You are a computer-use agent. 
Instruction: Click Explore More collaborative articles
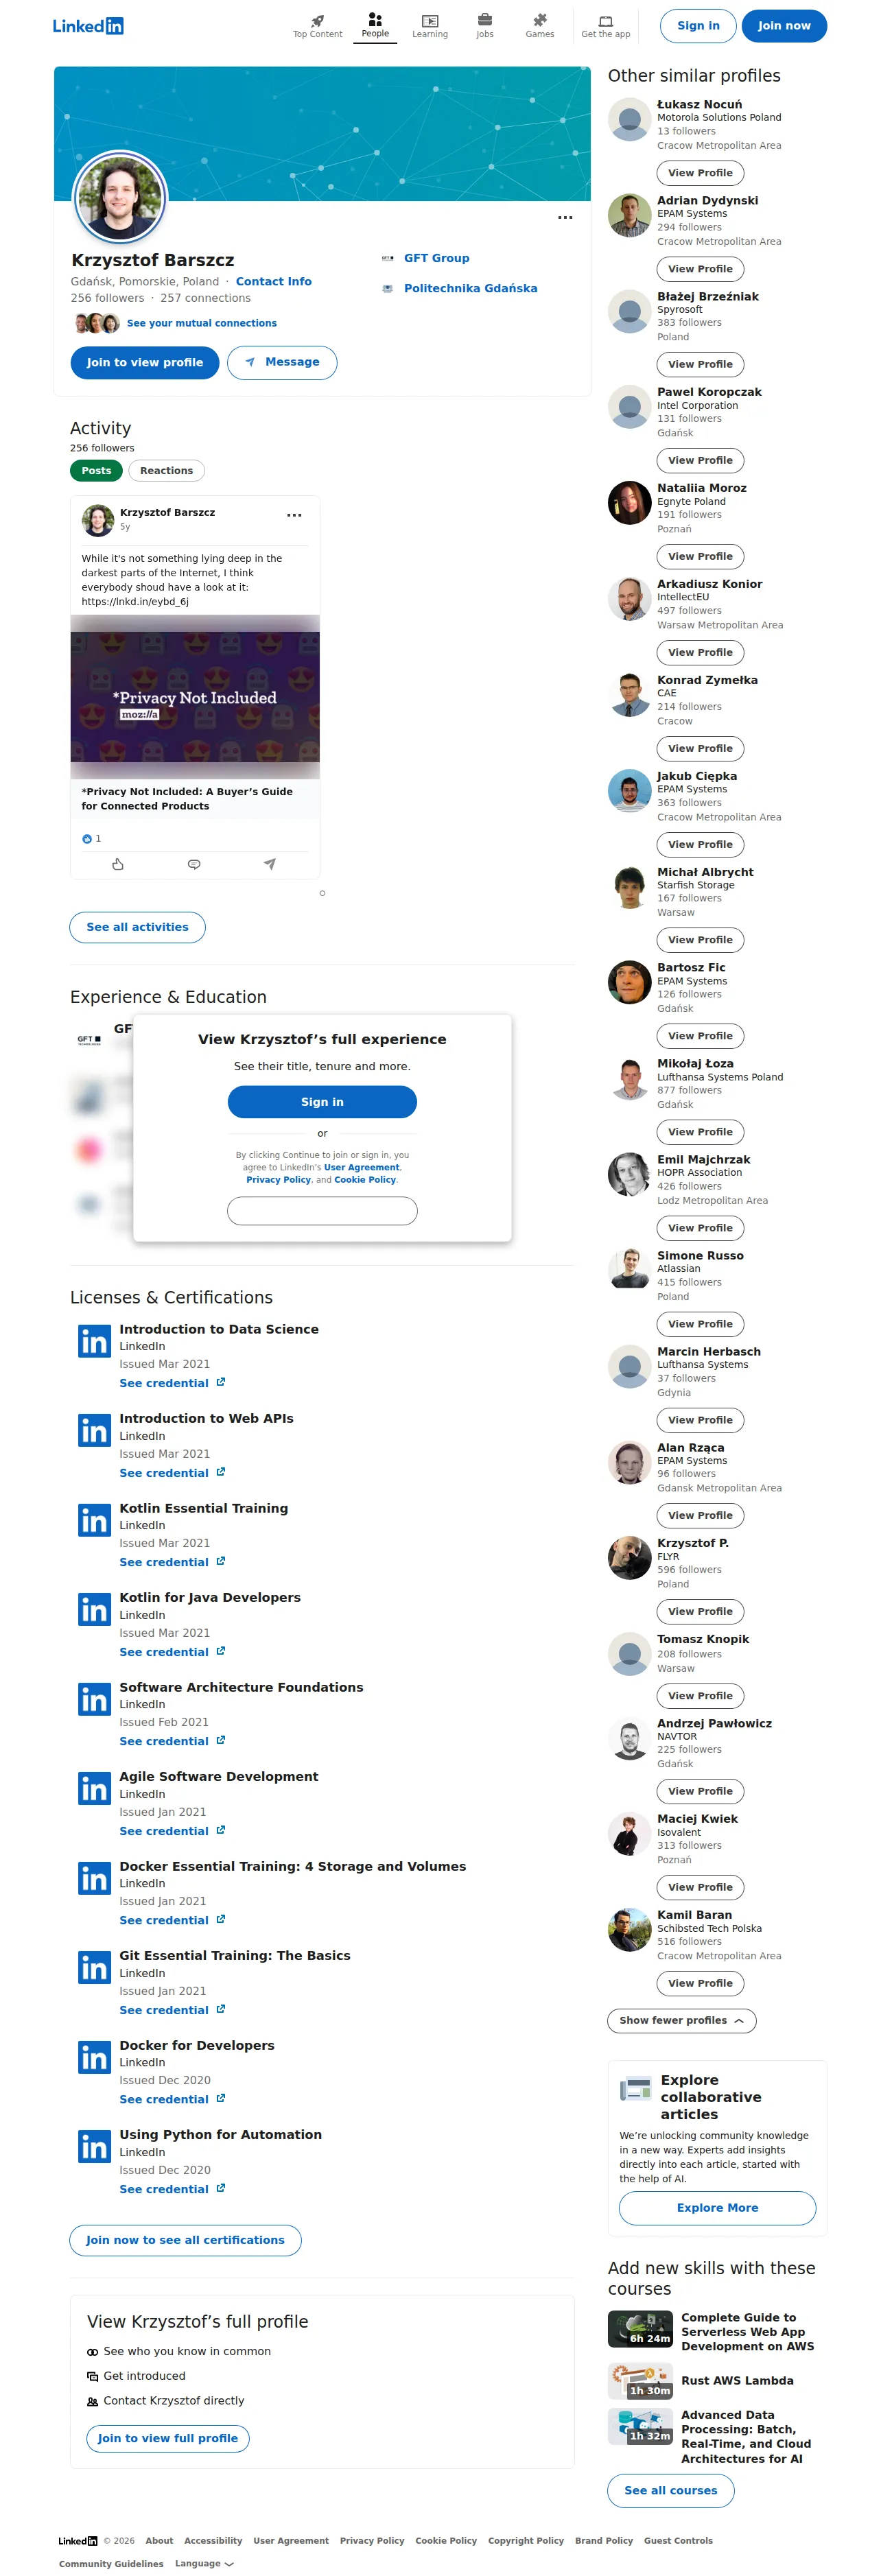717,2208
